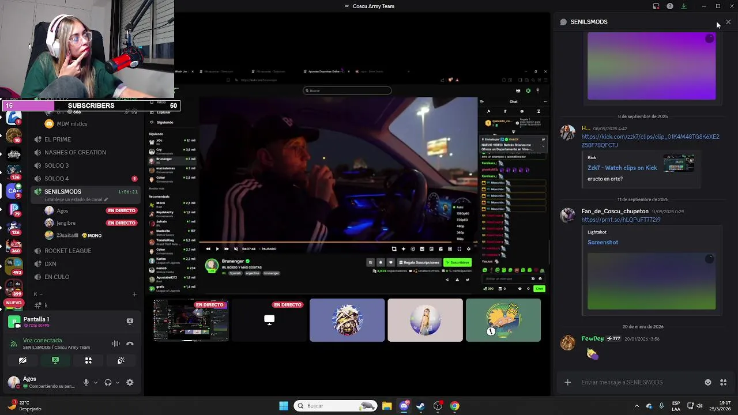This screenshot has width=738, height=415.
Task: Disconnect from voice with hang-up icon
Action: pyautogui.click(x=130, y=344)
